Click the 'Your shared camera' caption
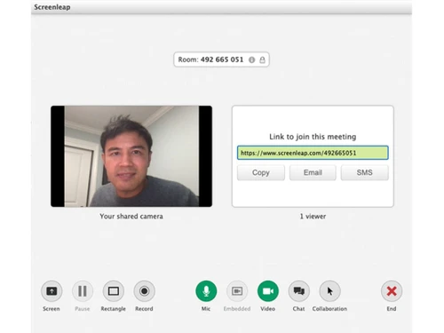 pyautogui.click(x=131, y=217)
